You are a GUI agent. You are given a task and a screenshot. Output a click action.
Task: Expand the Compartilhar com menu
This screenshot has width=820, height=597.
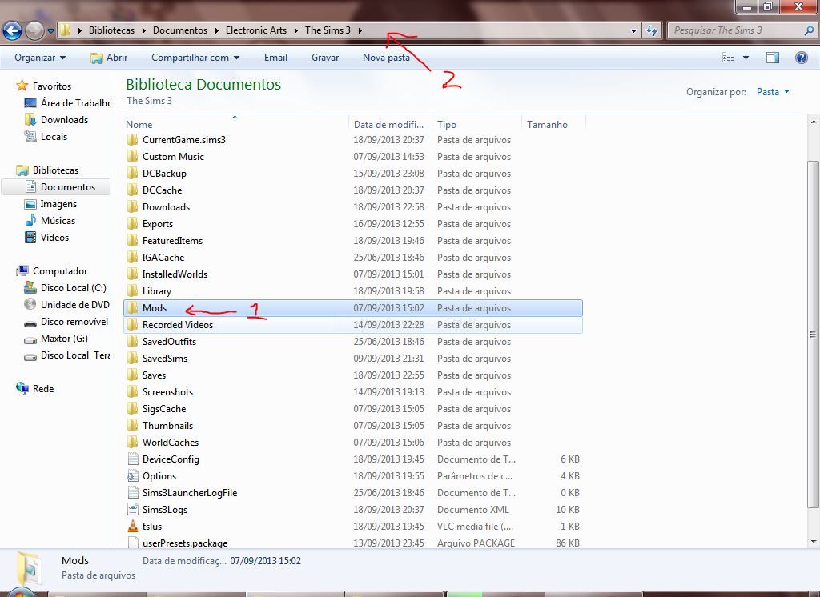point(195,58)
